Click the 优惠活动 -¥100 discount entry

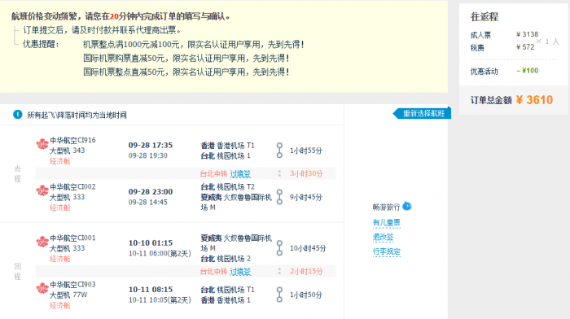click(504, 71)
